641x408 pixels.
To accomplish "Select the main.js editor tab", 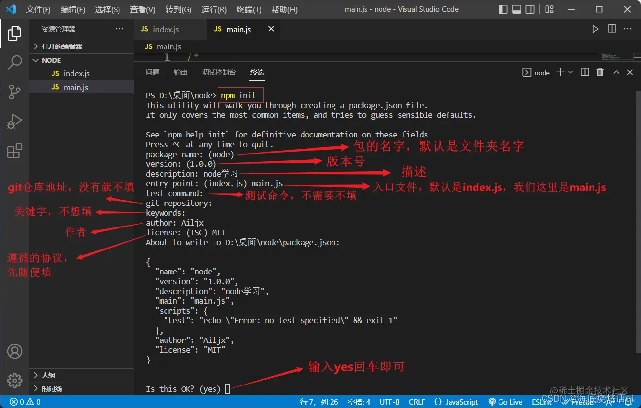I will (243, 29).
